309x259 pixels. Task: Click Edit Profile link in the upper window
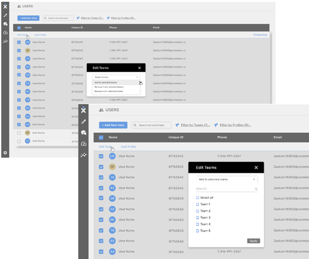pos(40,35)
